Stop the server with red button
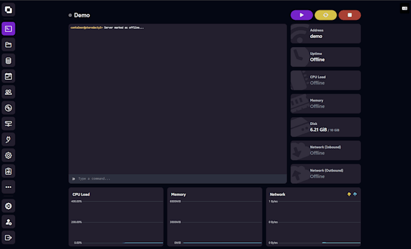411x249 pixels. click(349, 15)
